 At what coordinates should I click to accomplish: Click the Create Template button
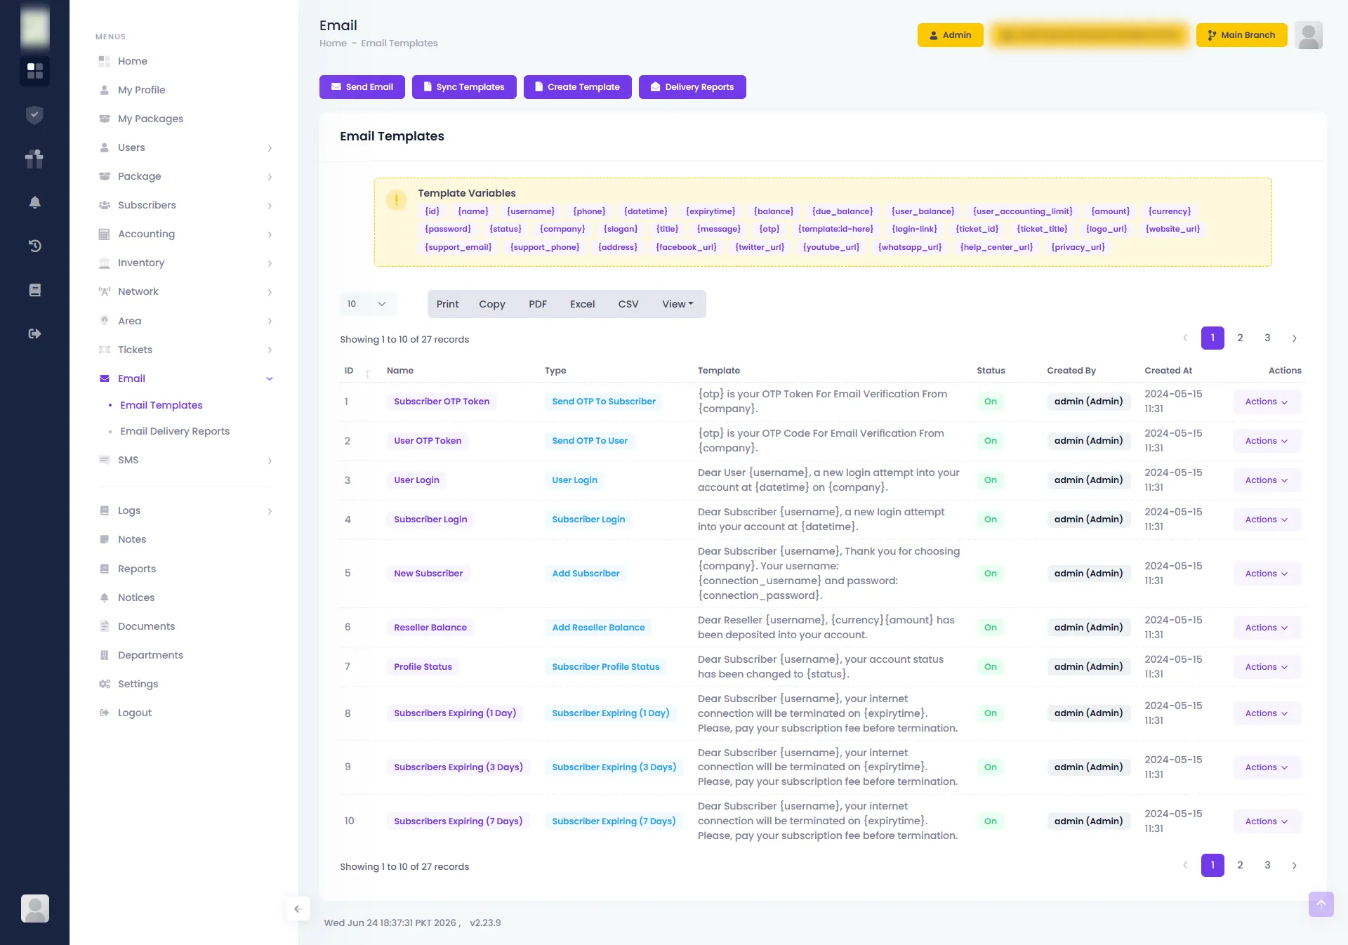click(577, 87)
